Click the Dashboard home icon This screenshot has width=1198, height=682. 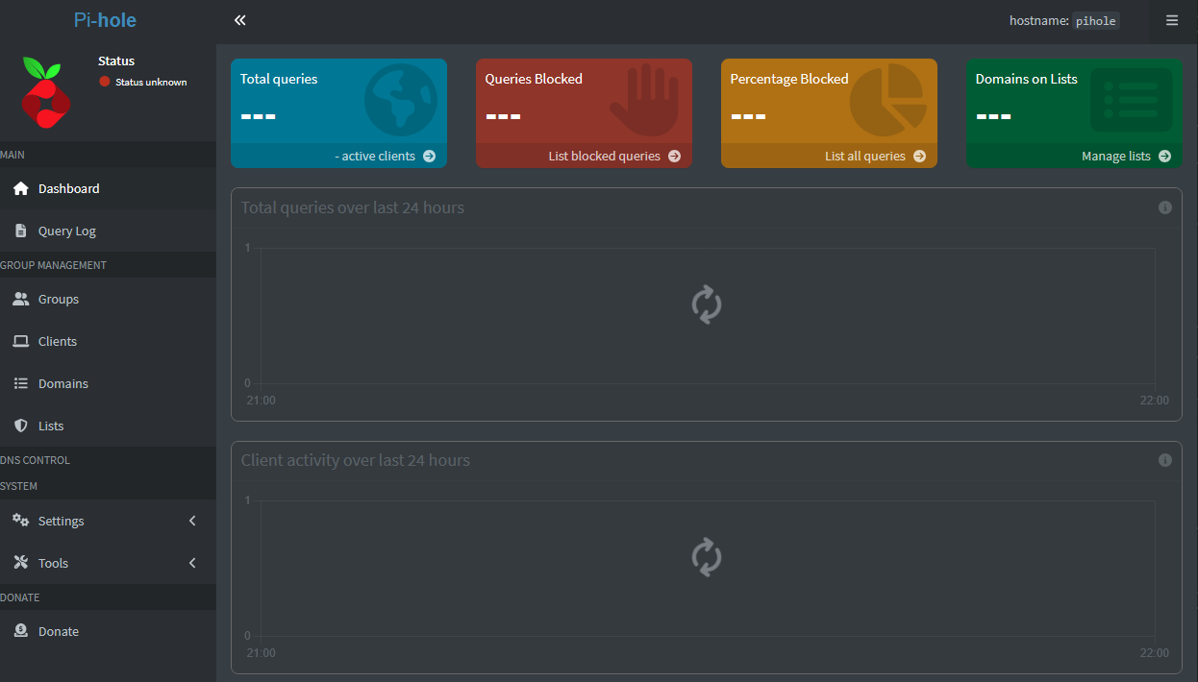point(21,189)
